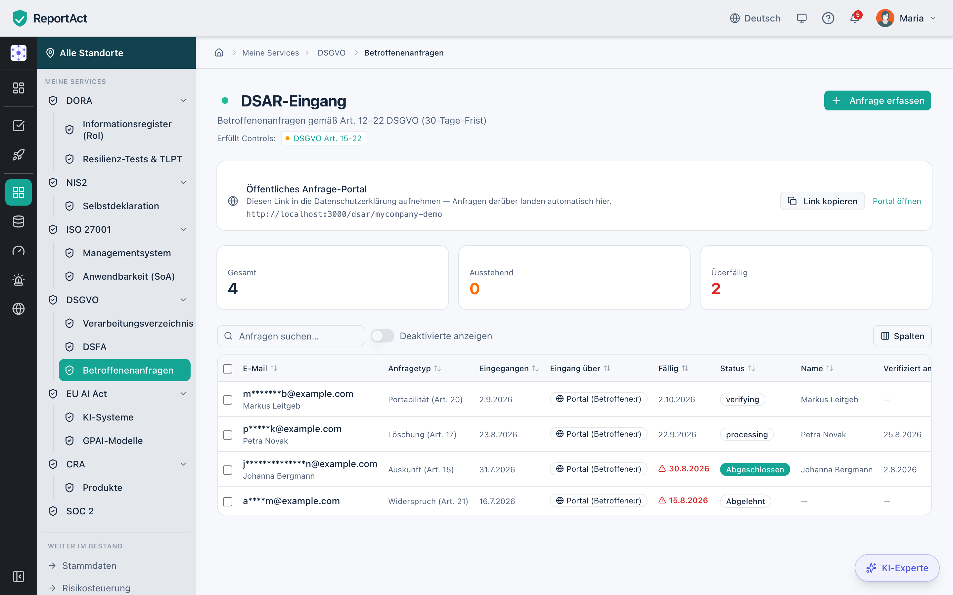Click Anfrage erfassen button
This screenshot has width=953, height=595.
click(878, 101)
